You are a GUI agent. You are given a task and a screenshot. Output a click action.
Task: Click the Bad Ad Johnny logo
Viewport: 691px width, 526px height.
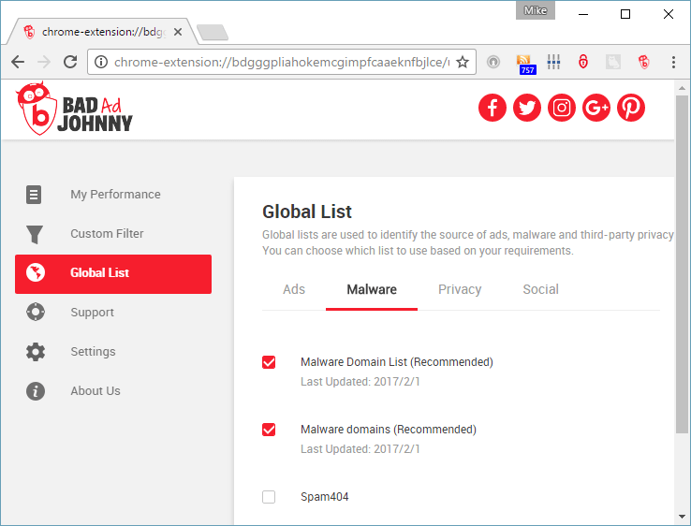click(74, 109)
